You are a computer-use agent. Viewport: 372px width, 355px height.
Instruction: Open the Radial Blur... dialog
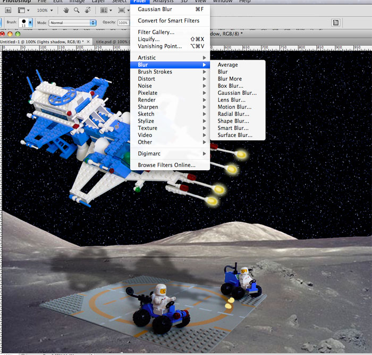[238, 114]
